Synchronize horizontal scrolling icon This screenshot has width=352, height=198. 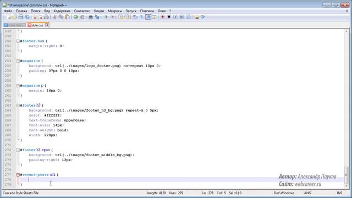coord(127,17)
